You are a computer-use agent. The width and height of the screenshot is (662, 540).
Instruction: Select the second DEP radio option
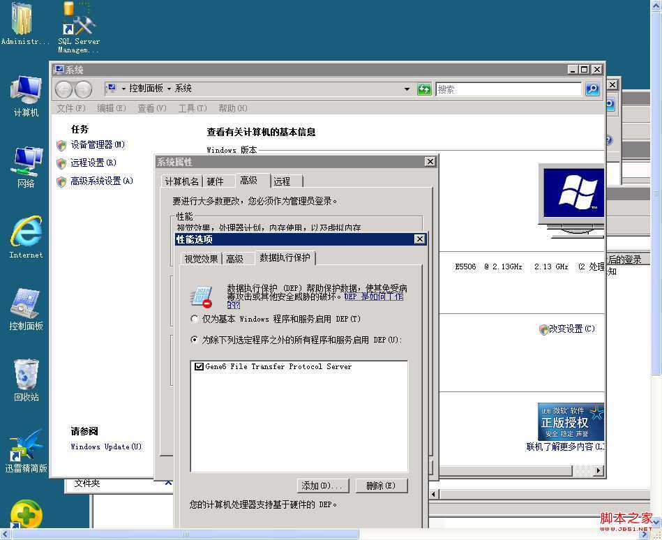click(194, 340)
